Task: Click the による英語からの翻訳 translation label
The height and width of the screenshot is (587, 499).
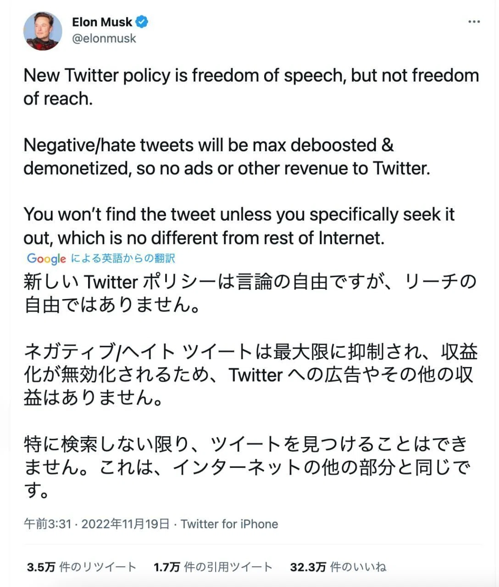Action: (123, 259)
